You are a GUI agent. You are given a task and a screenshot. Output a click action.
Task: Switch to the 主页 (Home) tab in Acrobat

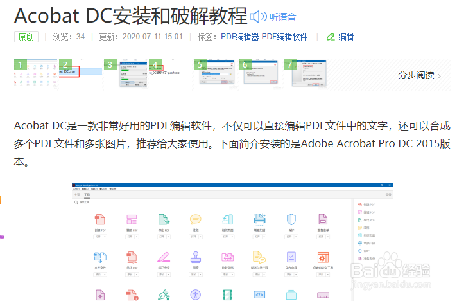tap(77, 194)
